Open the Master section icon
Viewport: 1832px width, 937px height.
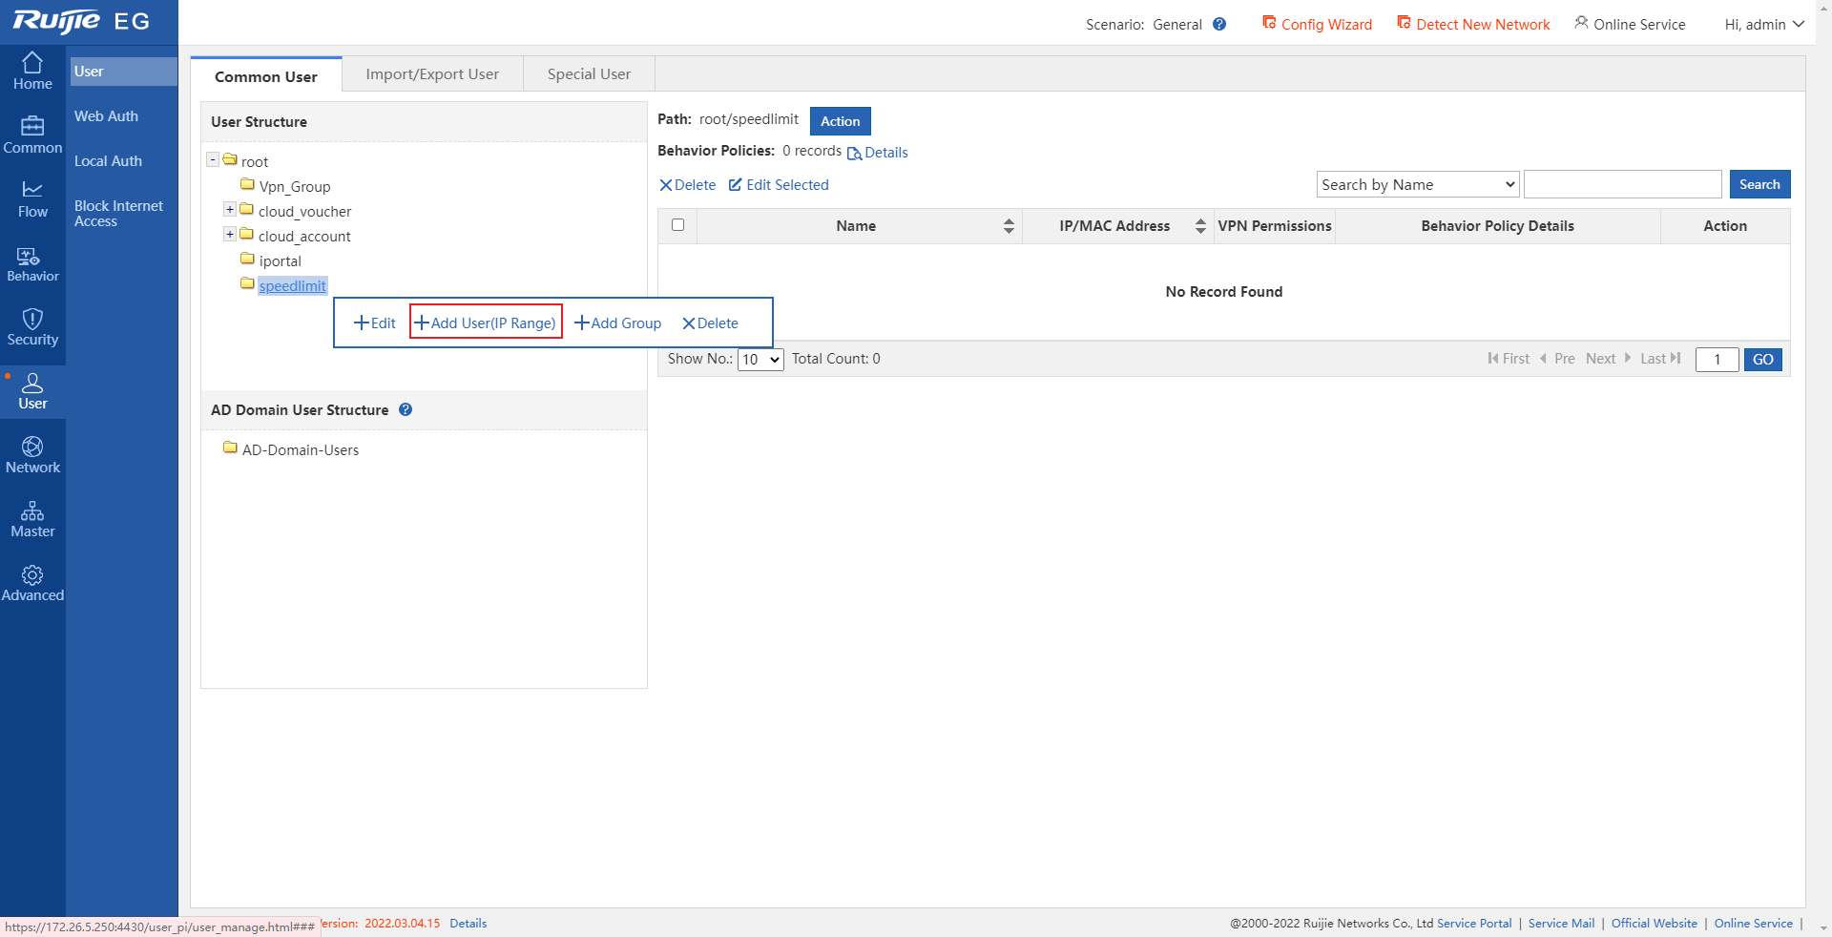pos(32,510)
